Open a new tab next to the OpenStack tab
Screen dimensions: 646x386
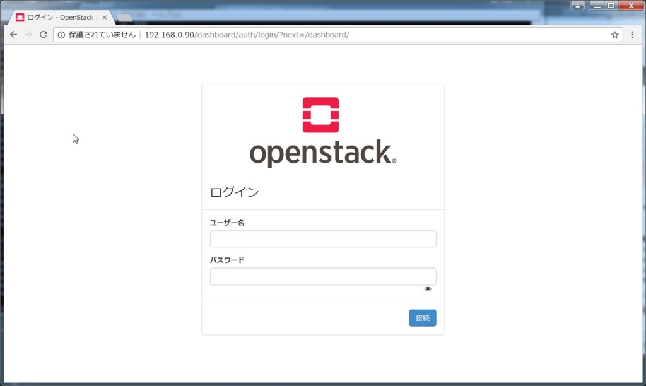[124, 18]
